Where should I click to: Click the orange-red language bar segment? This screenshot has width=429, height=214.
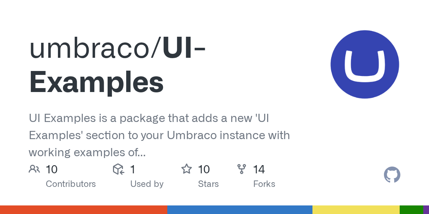click(83, 210)
